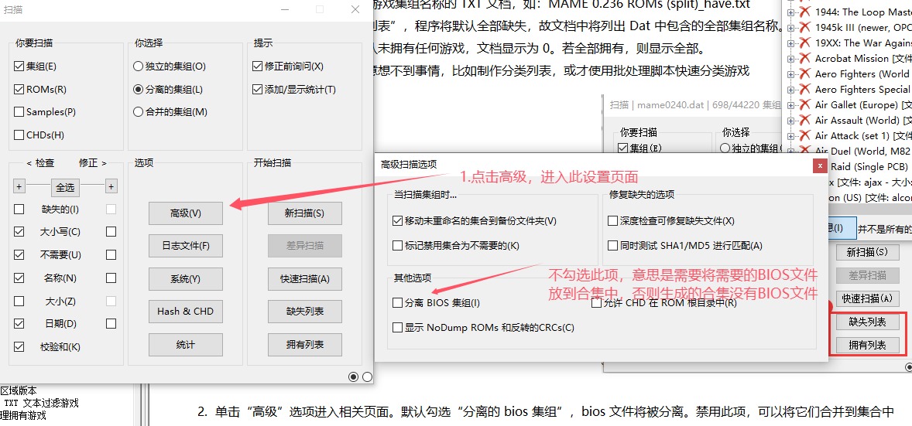Enable the fix checkbox right of 大小写(C)

point(111,232)
